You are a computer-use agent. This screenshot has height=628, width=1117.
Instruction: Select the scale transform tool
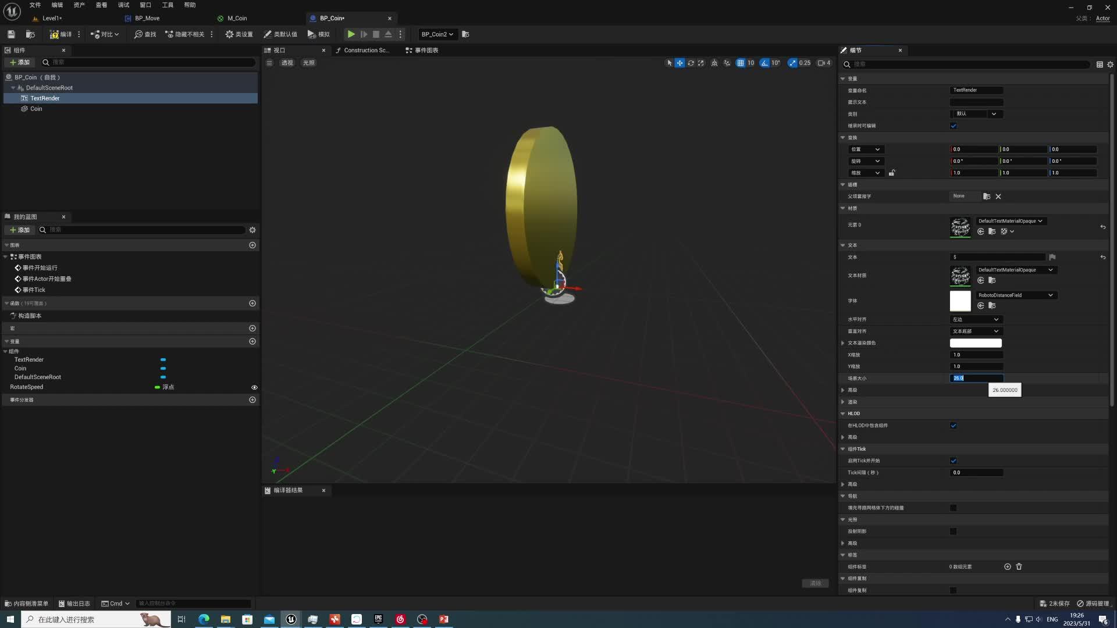701,63
